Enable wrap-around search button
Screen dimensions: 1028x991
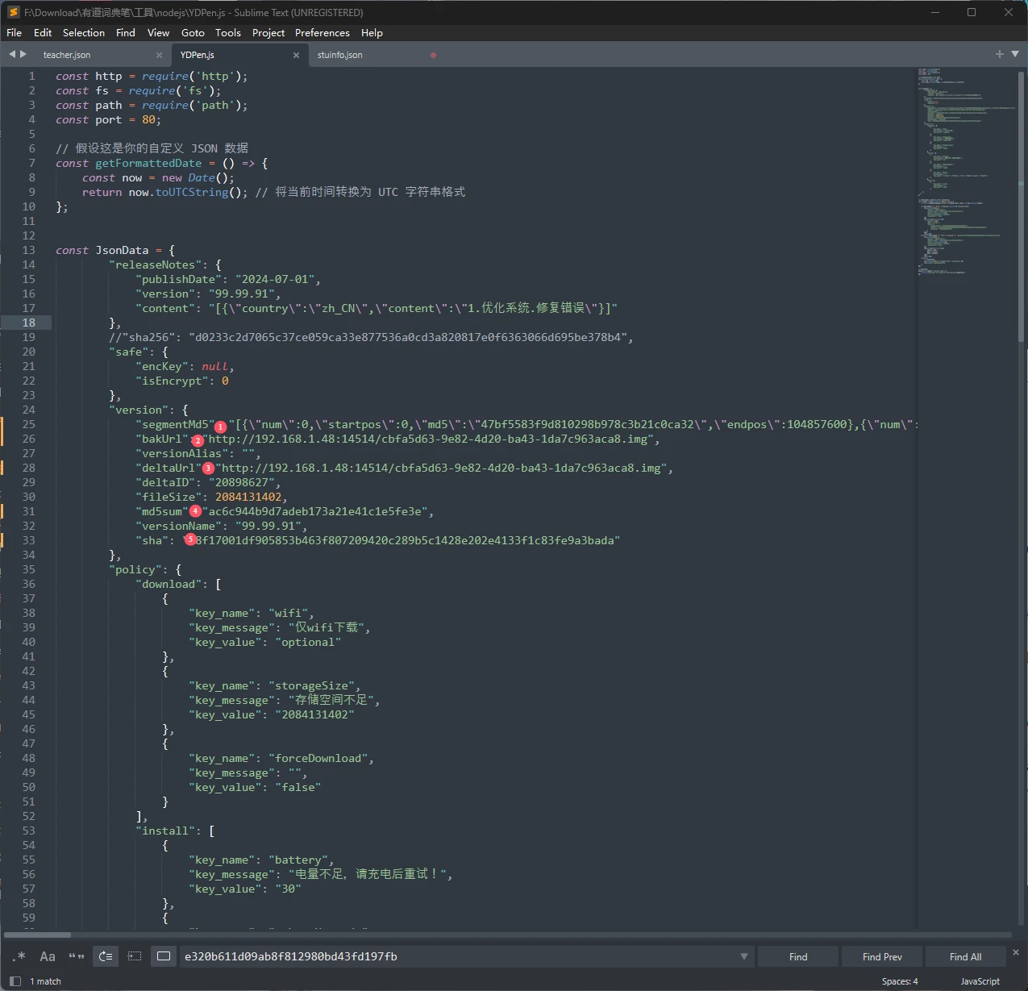click(x=106, y=956)
